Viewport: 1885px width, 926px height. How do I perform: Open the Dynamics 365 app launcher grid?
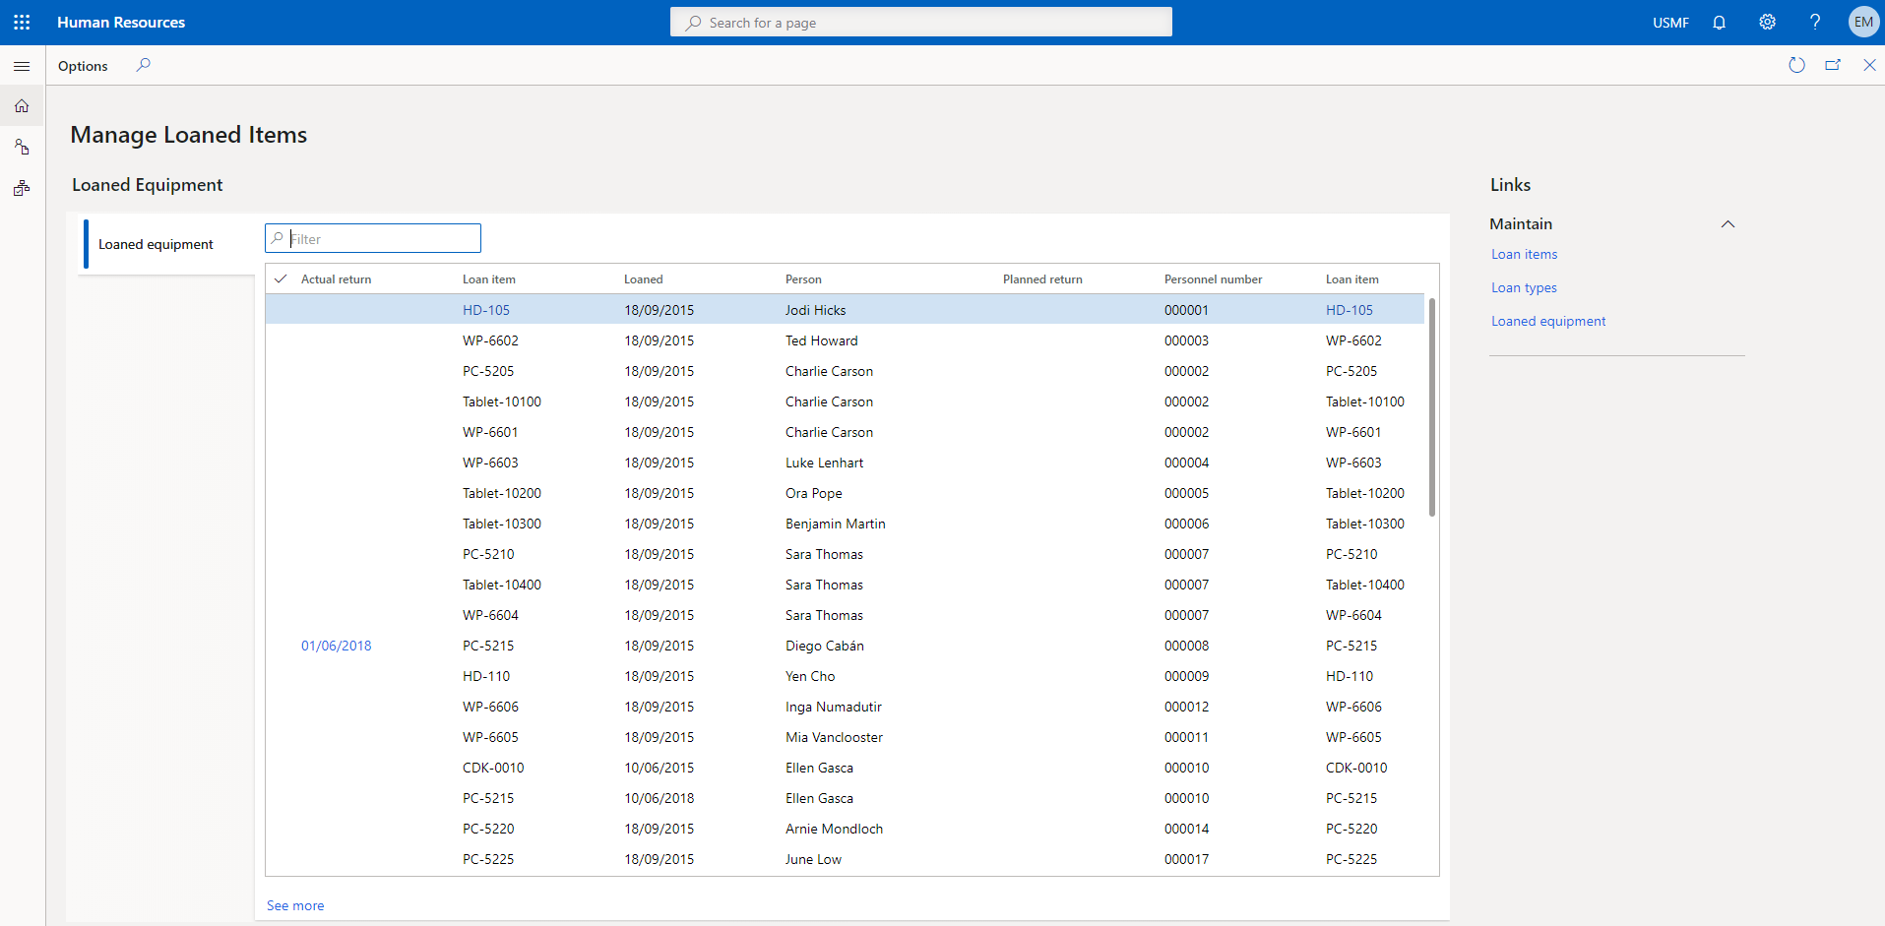coord(21,22)
